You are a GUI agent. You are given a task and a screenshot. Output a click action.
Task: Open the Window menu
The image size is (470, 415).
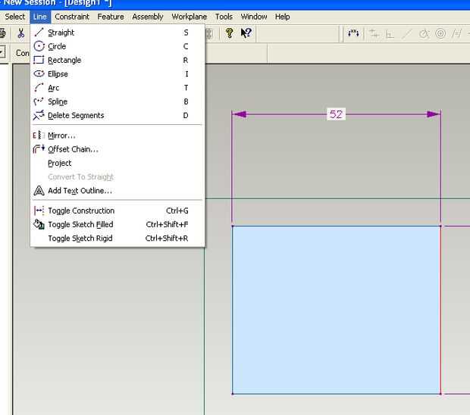(x=254, y=17)
